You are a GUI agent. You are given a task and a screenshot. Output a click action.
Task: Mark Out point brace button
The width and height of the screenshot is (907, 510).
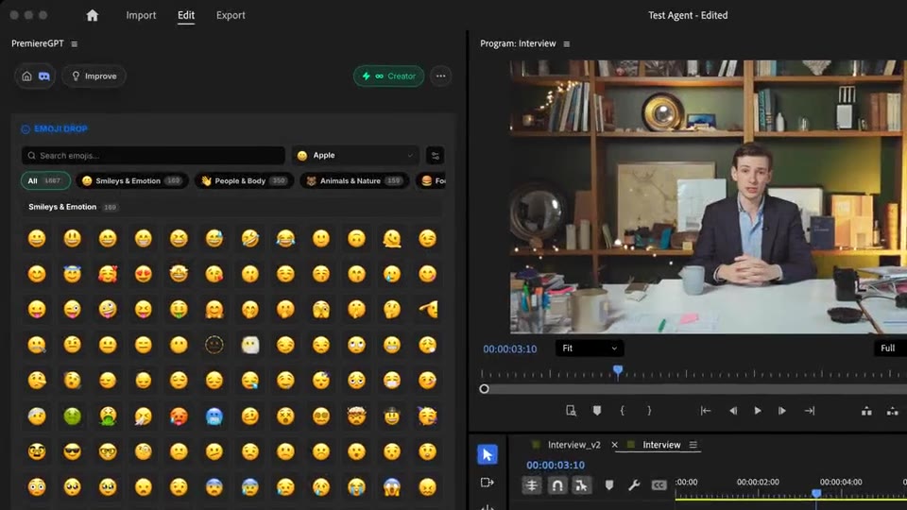coord(649,411)
